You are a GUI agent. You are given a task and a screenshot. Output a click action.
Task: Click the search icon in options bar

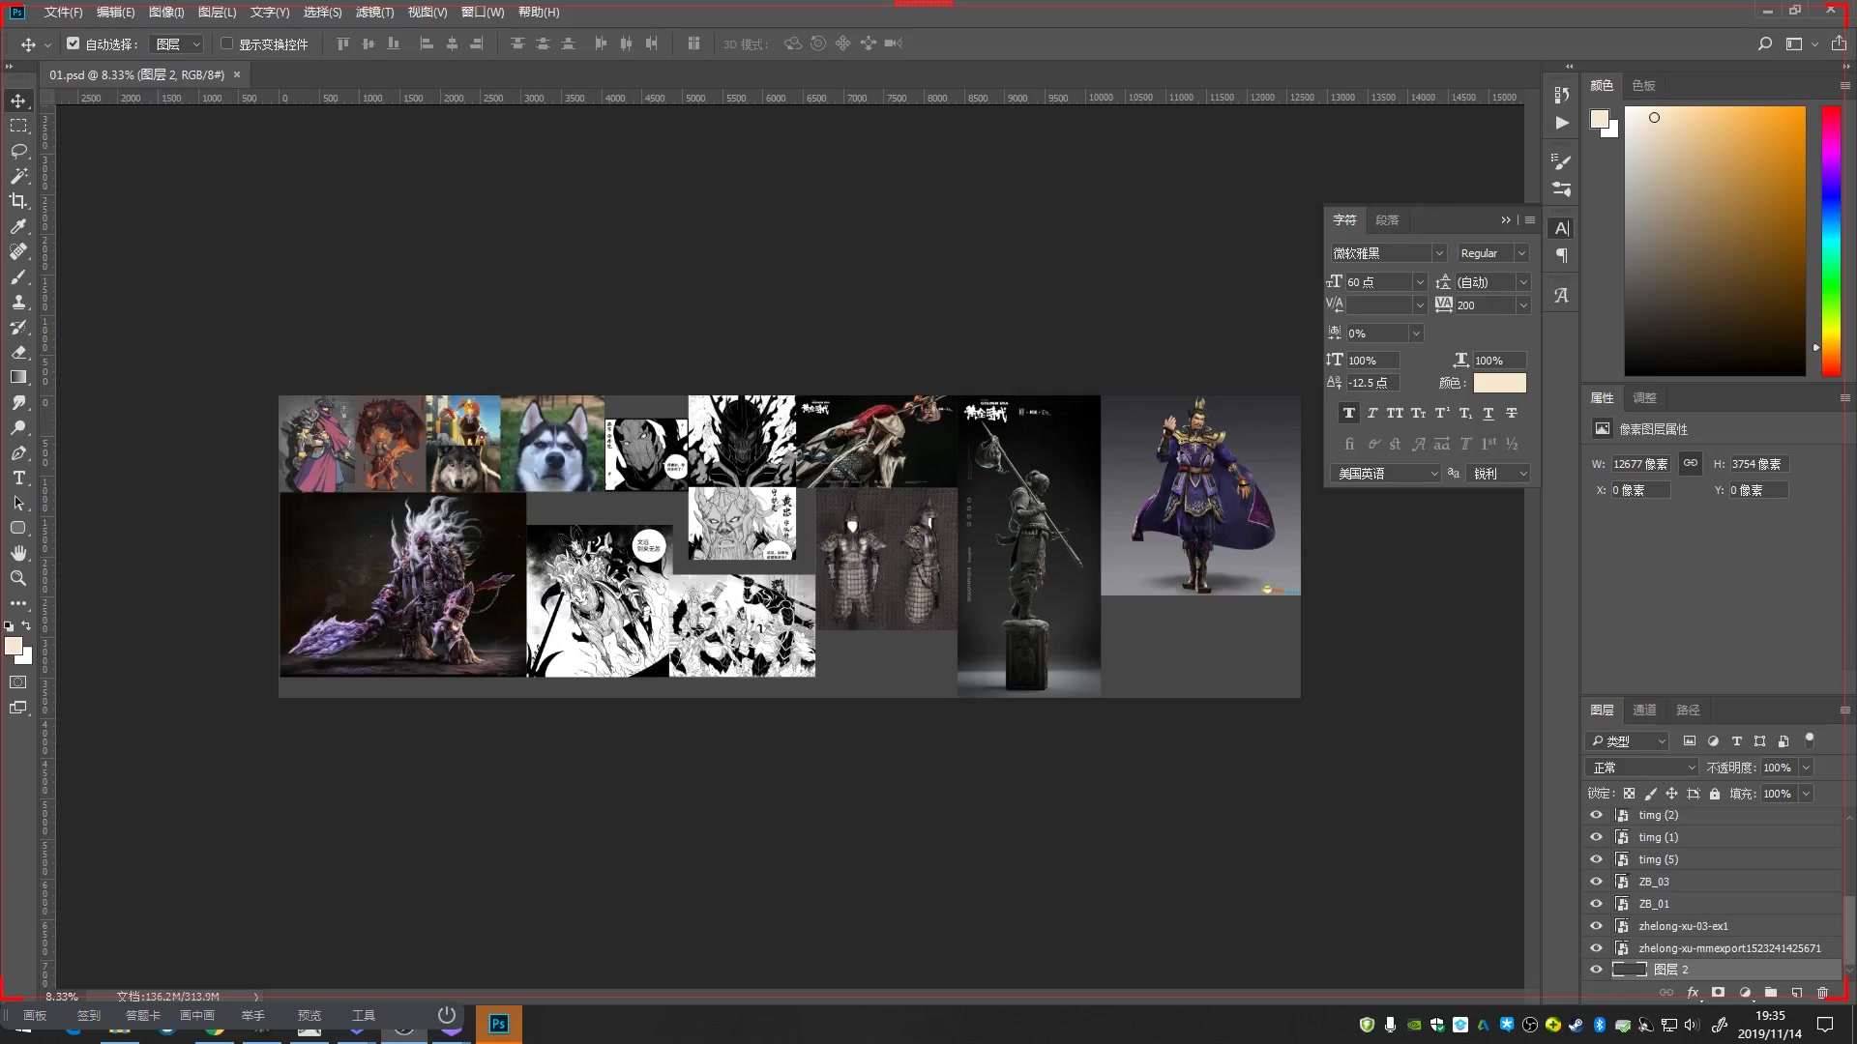click(1765, 43)
